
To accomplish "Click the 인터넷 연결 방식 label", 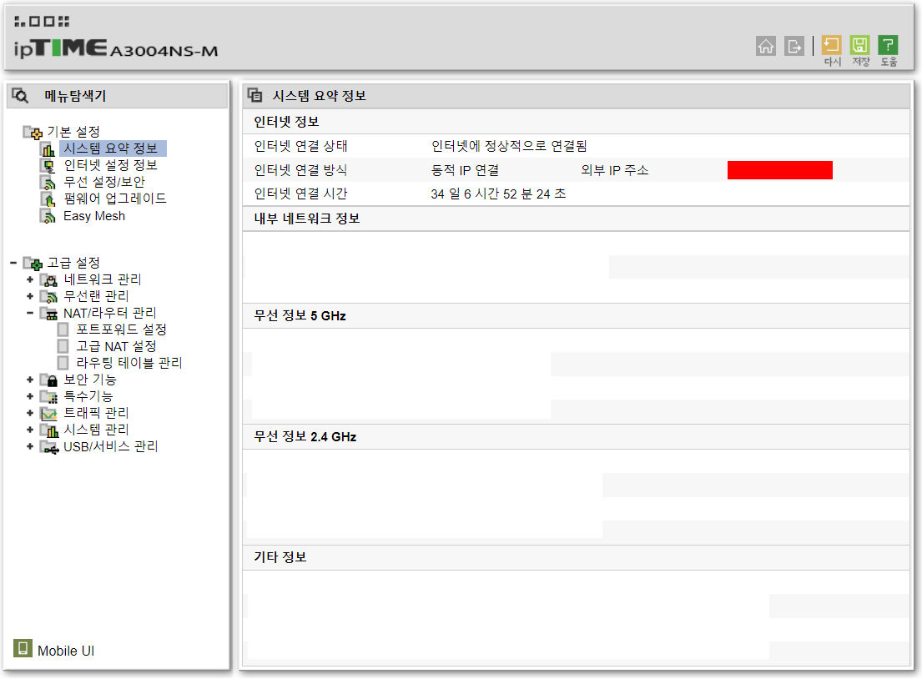I will click(301, 170).
